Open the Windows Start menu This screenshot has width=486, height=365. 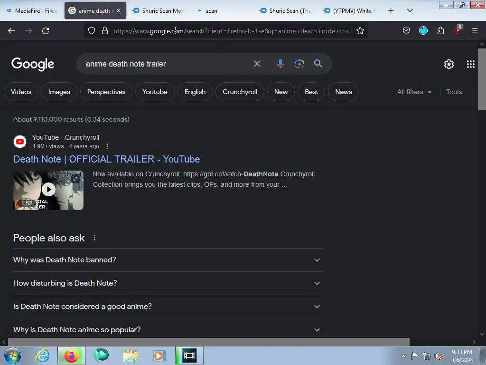(13, 355)
